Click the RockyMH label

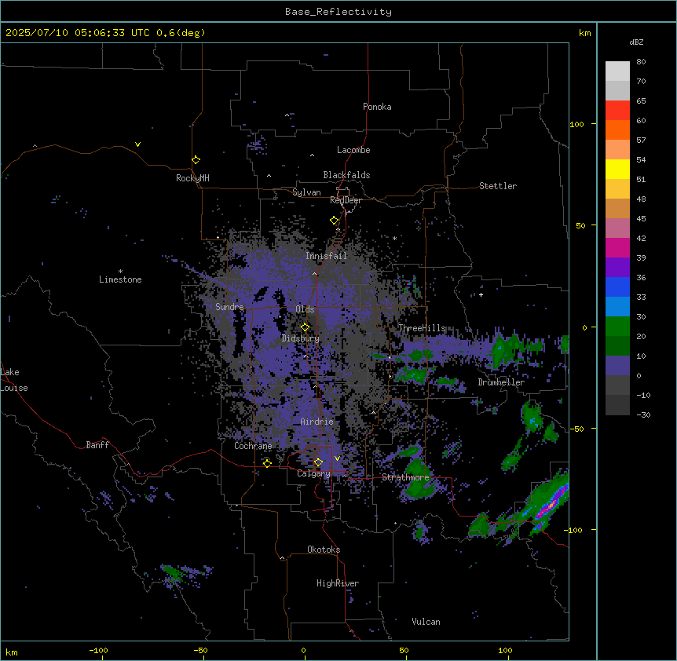[192, 178]
